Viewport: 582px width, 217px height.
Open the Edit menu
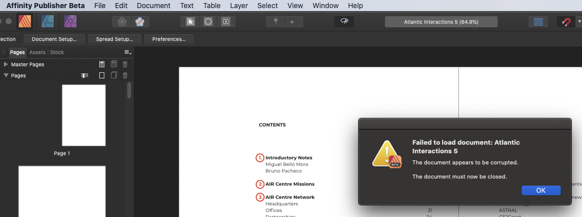click(121, 6)
